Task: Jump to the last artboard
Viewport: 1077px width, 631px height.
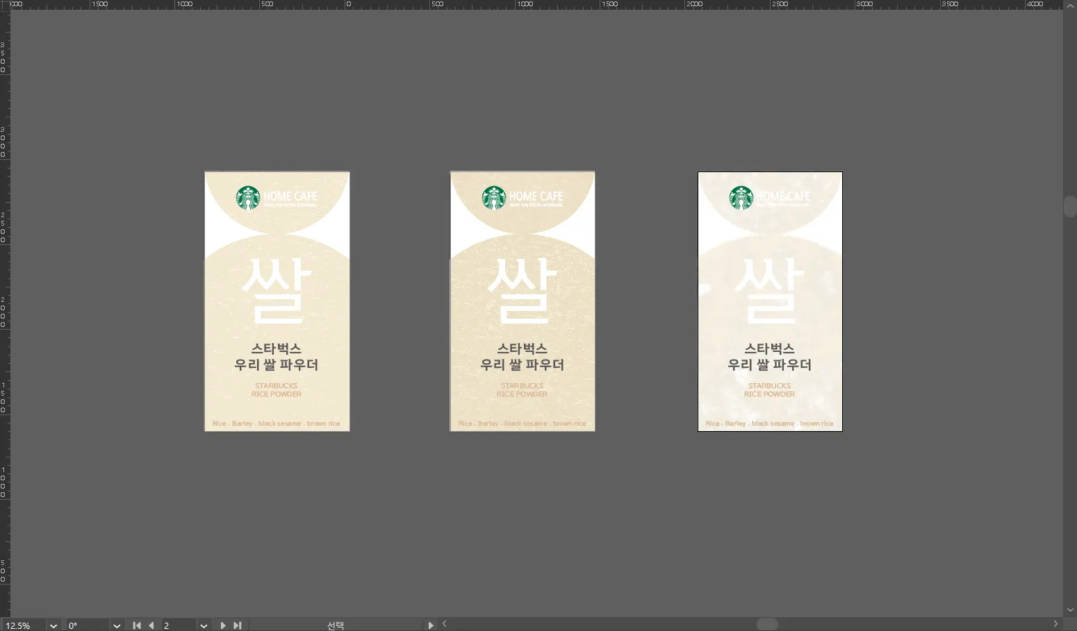Action: click(x=238, y=625)
